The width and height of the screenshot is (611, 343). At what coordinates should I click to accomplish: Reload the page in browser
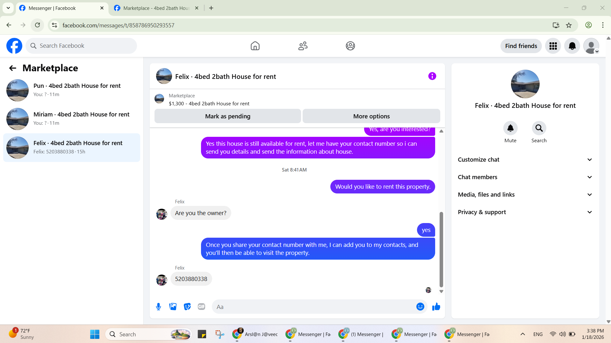click(x=38, y=25)
